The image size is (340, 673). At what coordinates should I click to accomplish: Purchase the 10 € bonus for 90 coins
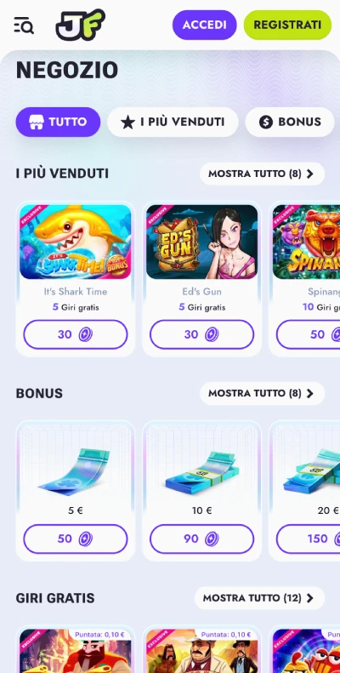click(202, 539)
